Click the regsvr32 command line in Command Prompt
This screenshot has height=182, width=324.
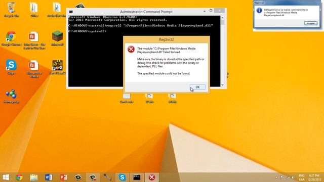(x=141, y=26)
